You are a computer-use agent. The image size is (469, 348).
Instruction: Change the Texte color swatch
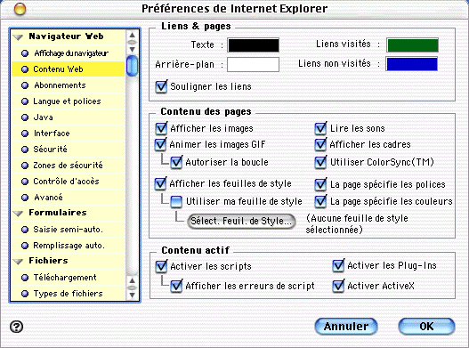254,45
